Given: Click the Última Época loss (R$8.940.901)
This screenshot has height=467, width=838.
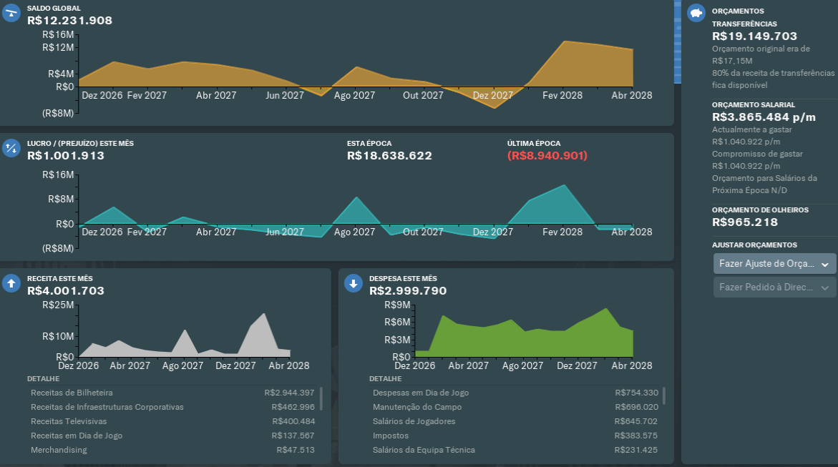Looking at the screenshot, I should coord(547,155).
